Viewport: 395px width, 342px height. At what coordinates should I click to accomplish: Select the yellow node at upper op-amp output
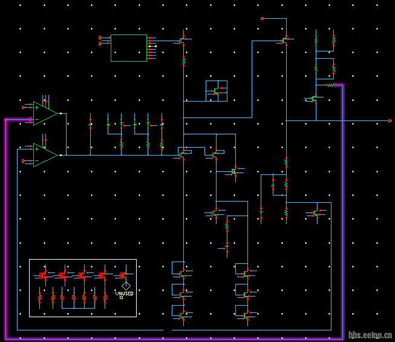click(x=60, y=113)
